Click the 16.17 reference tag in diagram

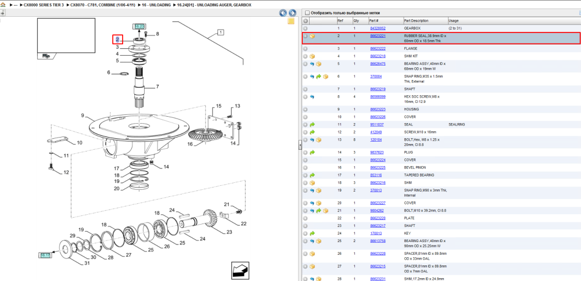point(45,255)
